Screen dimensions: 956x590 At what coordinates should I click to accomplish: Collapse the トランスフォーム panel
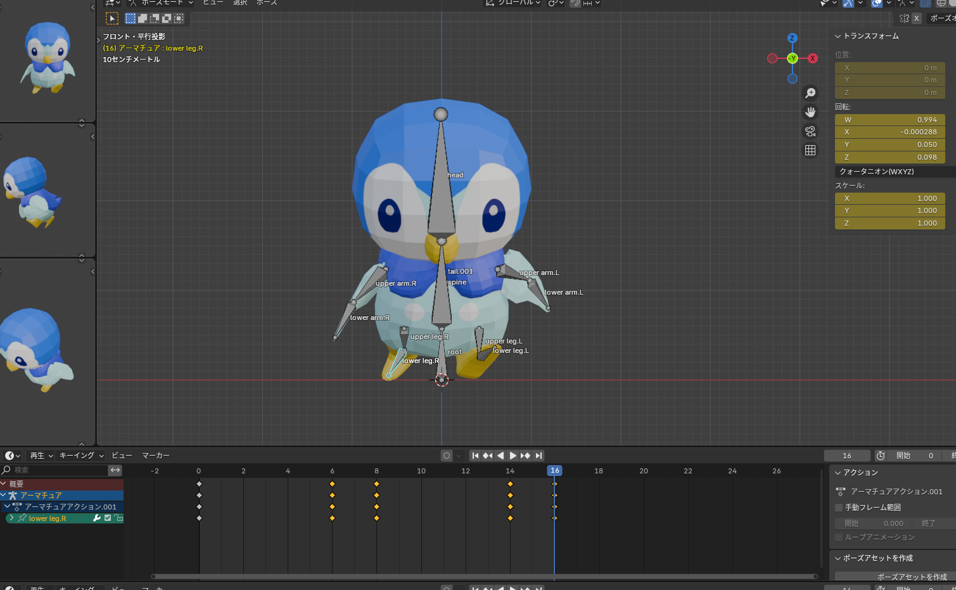pos(838,36)
